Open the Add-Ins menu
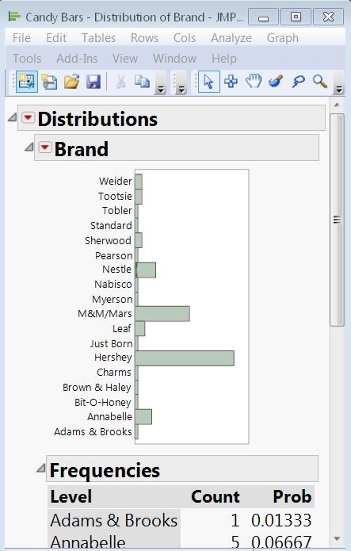351x551 pixels. coord(77,59)
